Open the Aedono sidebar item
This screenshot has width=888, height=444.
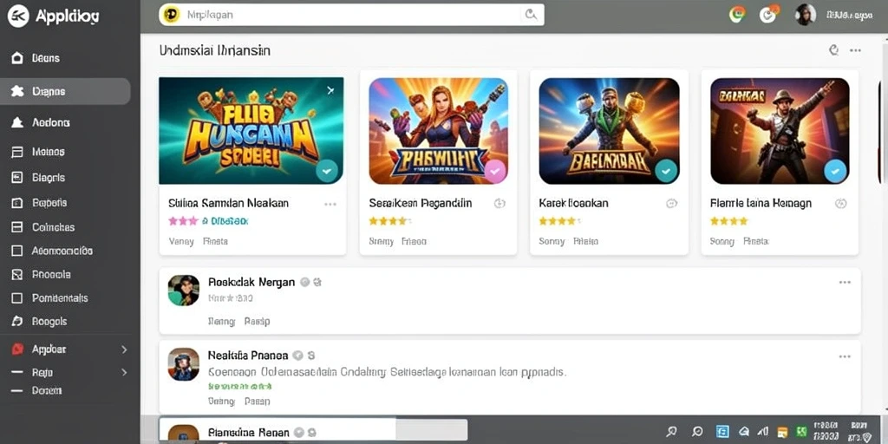coord(41,122)
